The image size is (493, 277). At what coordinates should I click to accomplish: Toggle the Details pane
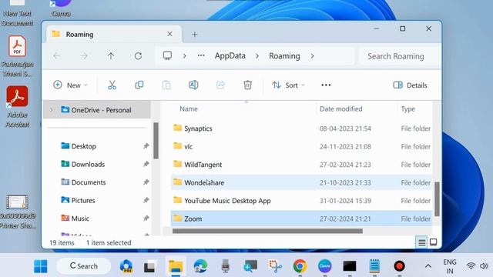(x=410, y=85)
